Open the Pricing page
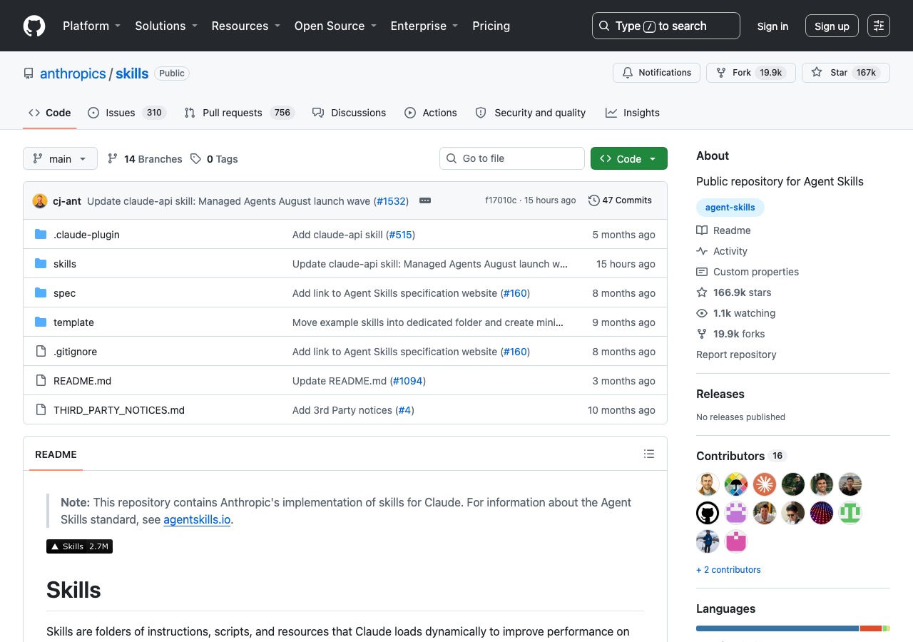The image size is (913, 642). (491, 26)
